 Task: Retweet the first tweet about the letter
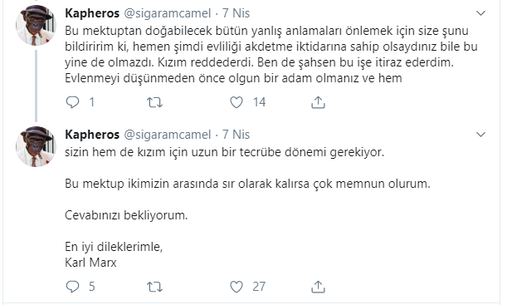click(154, 102)
